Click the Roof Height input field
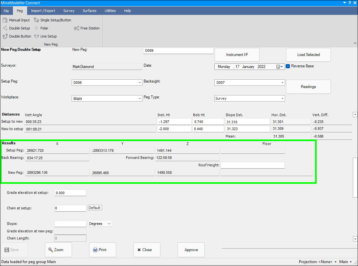 pyautogui.click(x=252, y=165)
